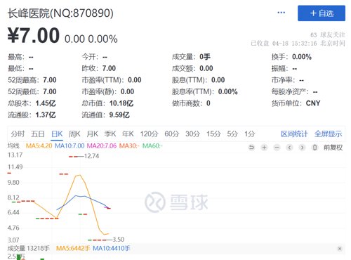Shift chart left with the left chevron
Screen dimensions: 351x260
tap(289, 148)
